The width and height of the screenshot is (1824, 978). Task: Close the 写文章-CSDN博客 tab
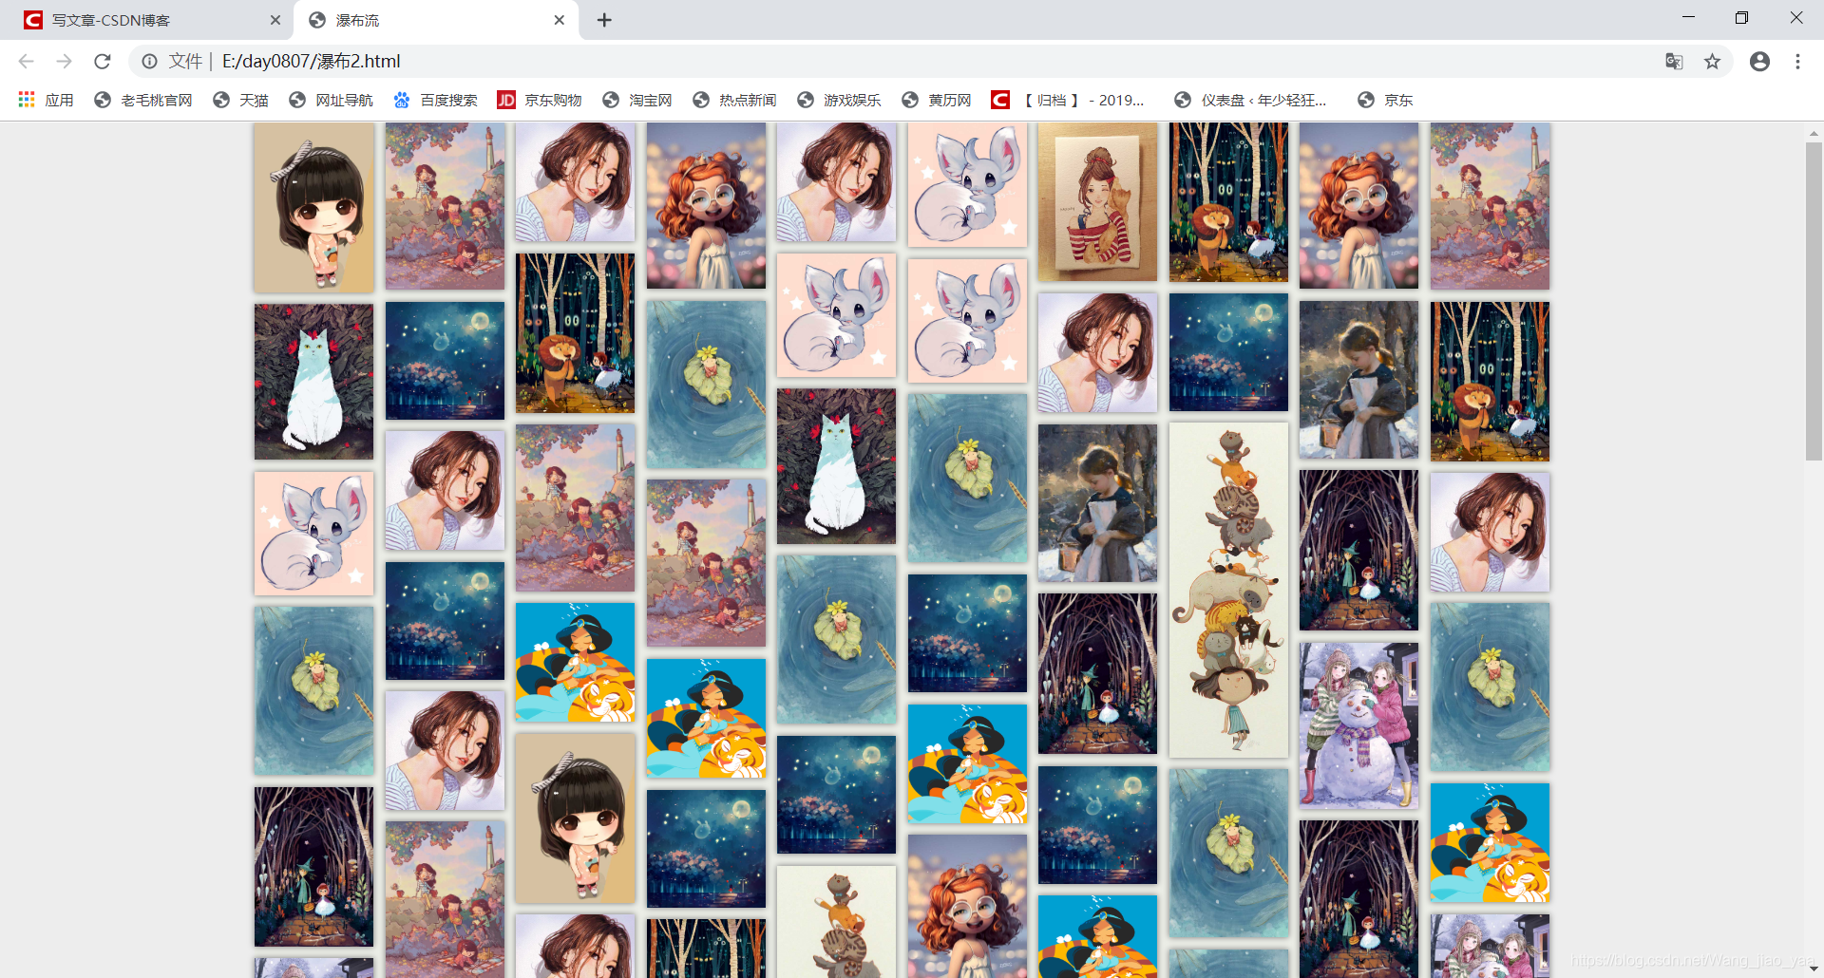(275, 20)
